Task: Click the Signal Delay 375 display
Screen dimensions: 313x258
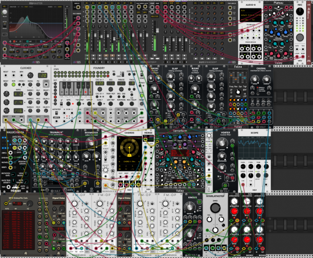Action: pos(59,229)
